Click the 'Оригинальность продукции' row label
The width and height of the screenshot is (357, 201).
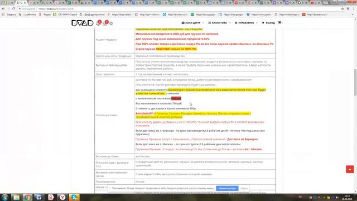click(114, 56)
